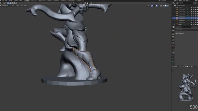Switch viewport shading to Solid
The image size is (198, 111).
click(166, 6)
